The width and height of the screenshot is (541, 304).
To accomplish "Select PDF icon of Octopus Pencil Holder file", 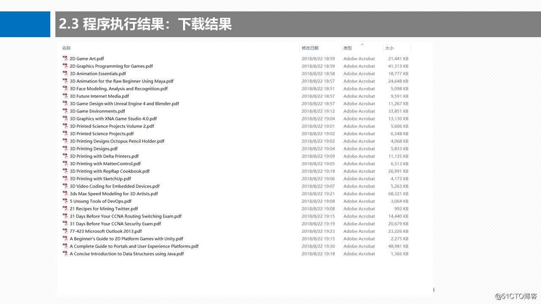I will click(66, 141).
